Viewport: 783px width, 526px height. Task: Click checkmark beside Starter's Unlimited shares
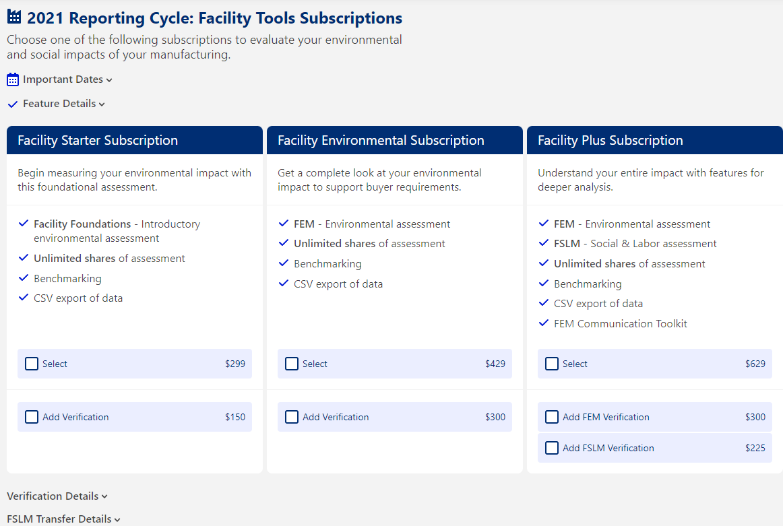(x=24, y=257)
